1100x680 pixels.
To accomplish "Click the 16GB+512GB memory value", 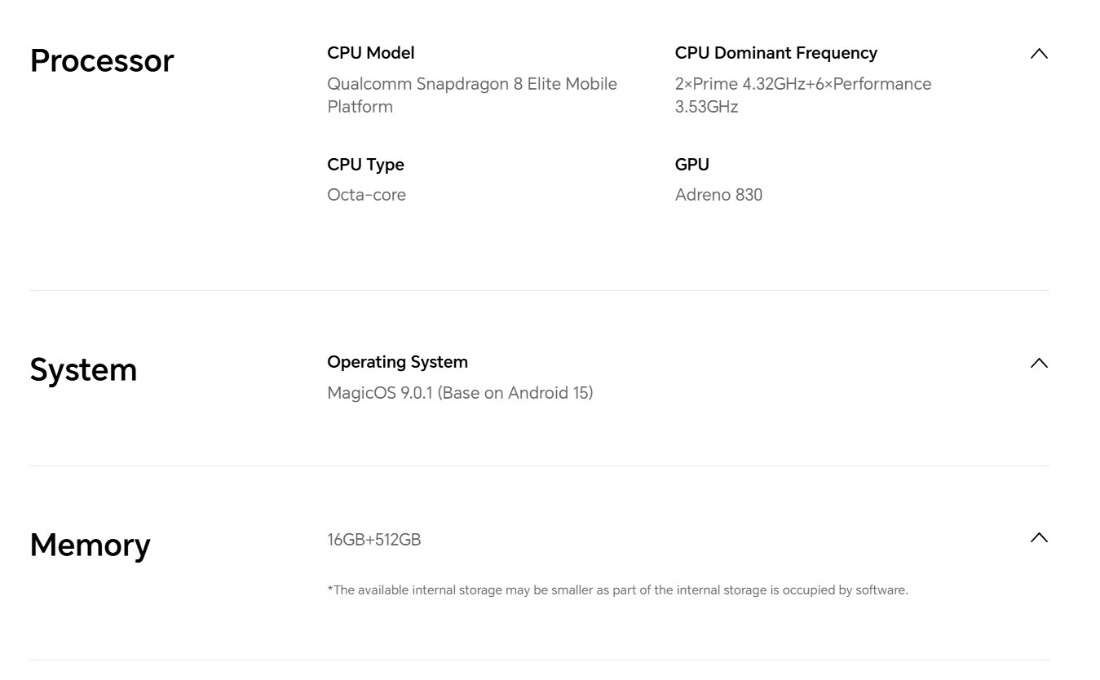I will pyautogui.click(x=373, y=540).
